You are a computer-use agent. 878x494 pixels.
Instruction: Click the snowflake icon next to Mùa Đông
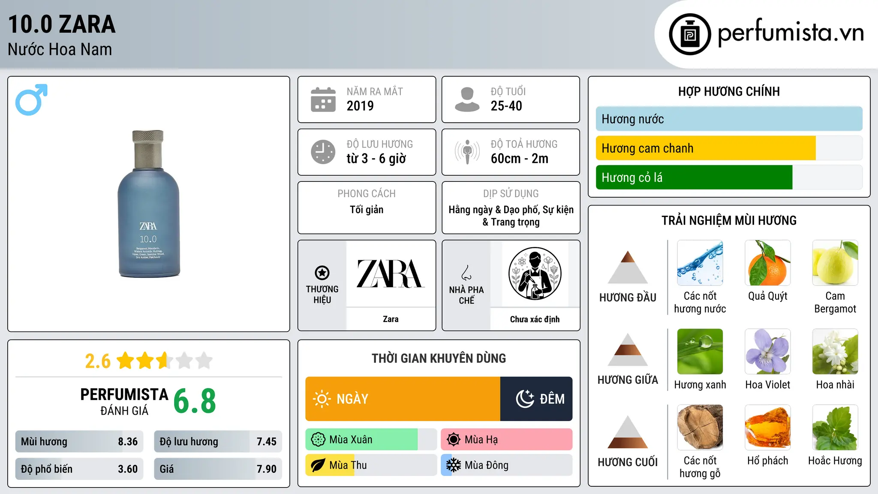(454, 465)
